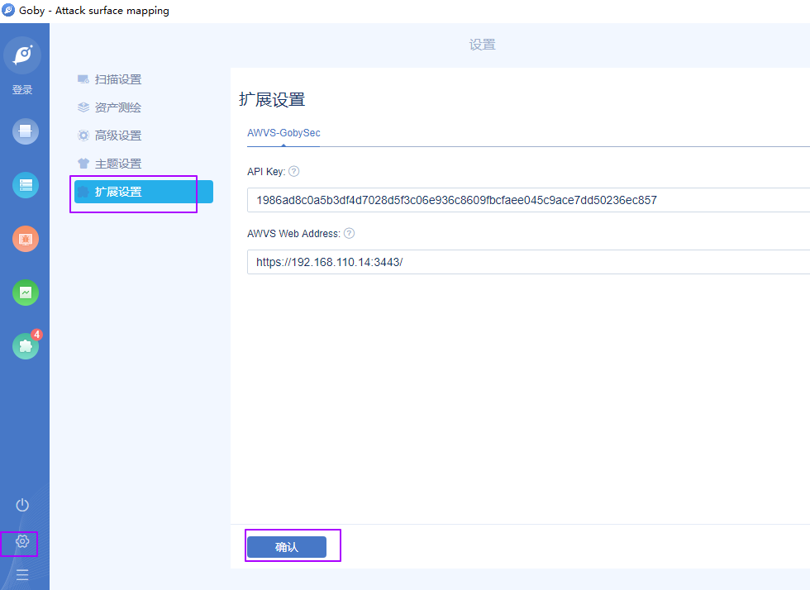Expand the hamburger menu at sidebar bottom

[x=22, y=574]
